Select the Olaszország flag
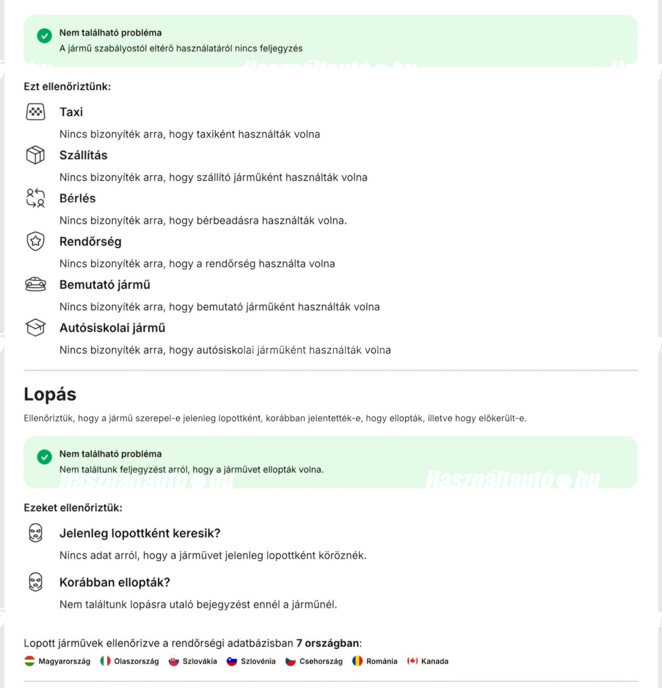Image resolution: width=662 pixels, height=688 pixels. [x=105, y=661]
